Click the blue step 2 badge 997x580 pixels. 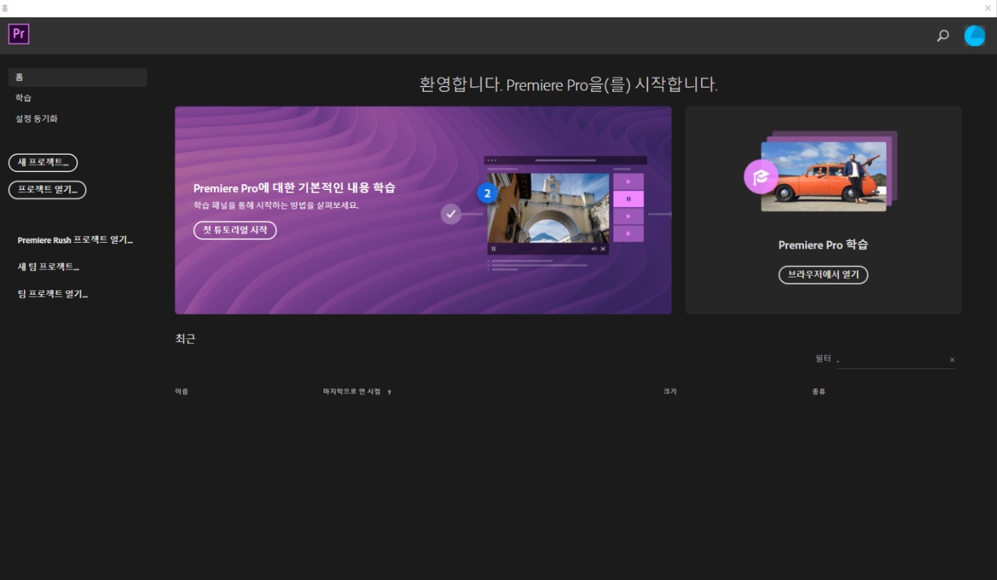tap(487, 193)
